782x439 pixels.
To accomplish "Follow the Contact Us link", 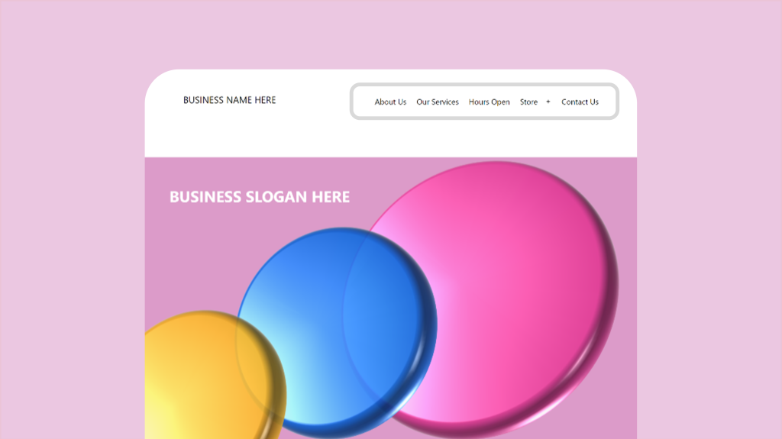I will coord(580,102).
